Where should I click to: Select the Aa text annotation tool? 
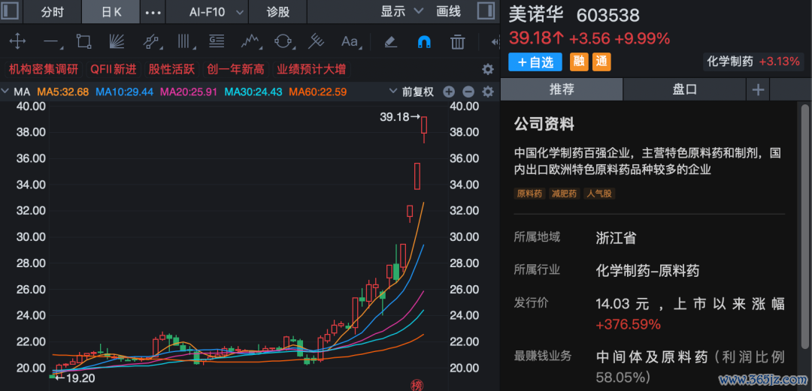(350, 41)
